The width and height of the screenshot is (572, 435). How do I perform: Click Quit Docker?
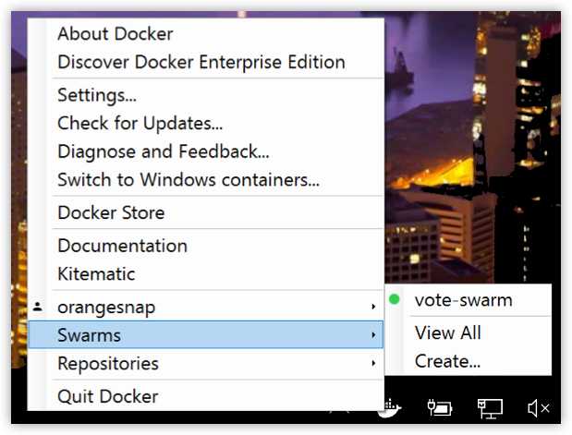108,396
